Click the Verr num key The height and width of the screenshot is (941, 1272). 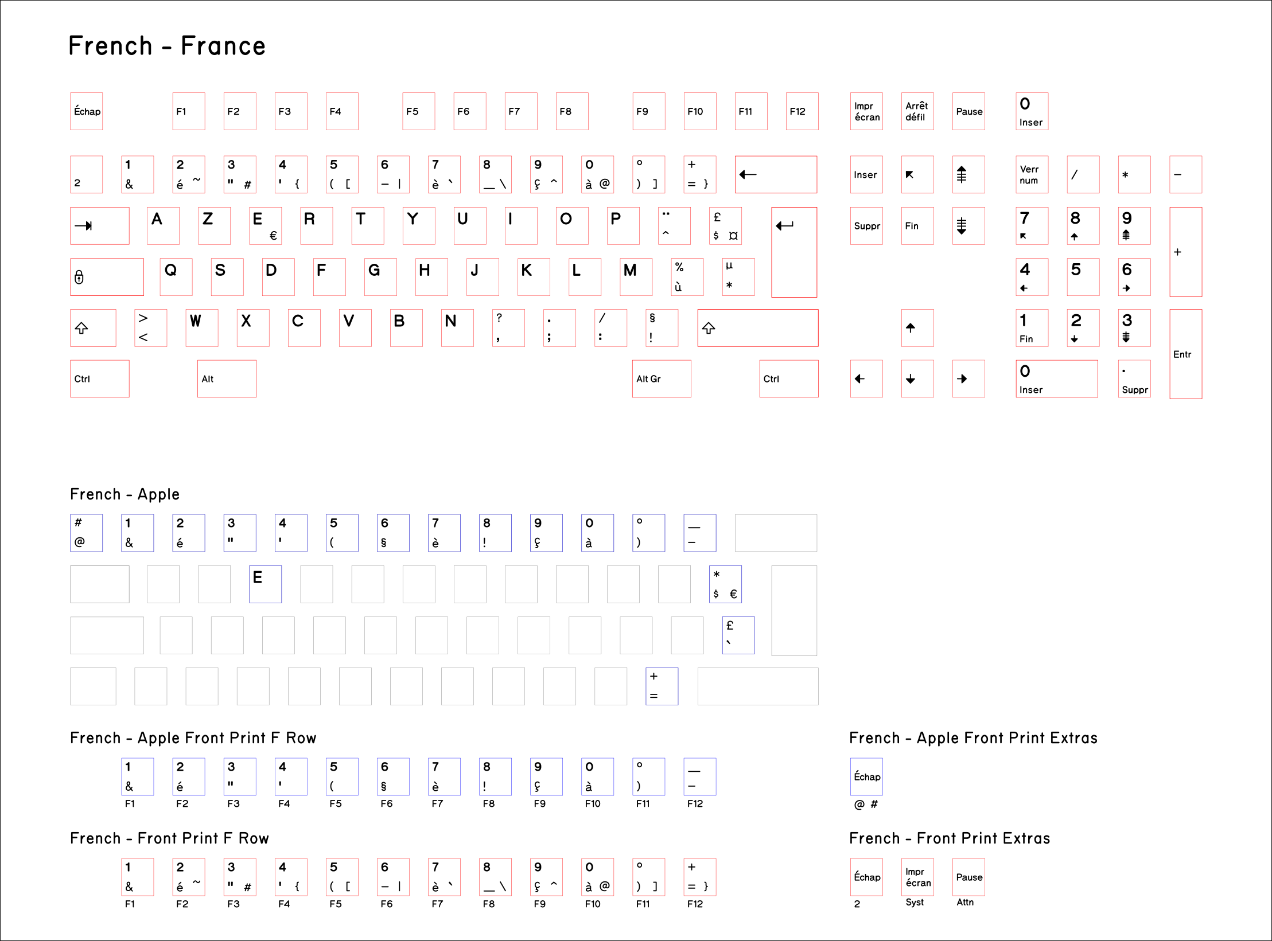[1032, 174]
